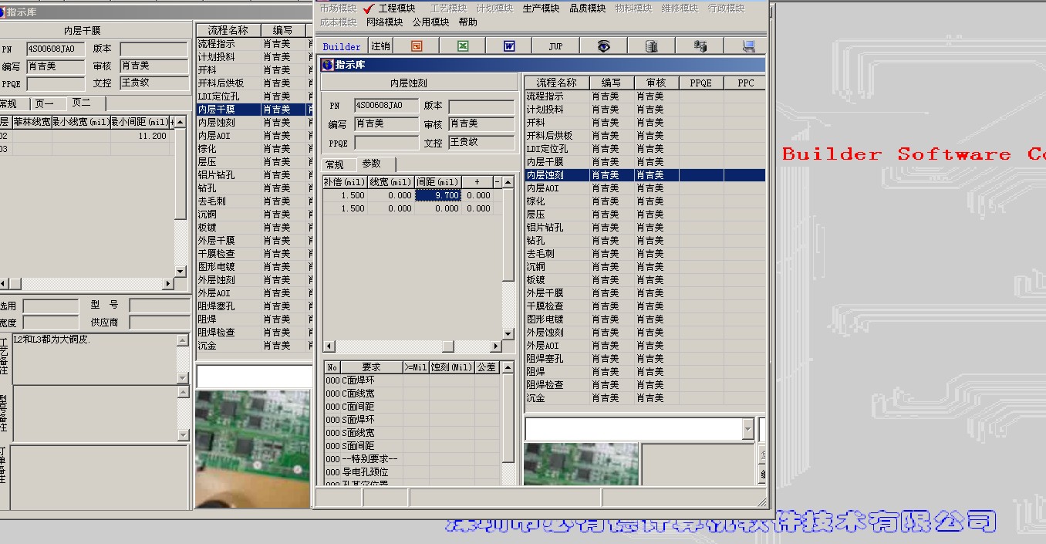Click the computer terminal toolbar icon
Image resolution: width=1046 pixels, height=544 pixels.
748,46
